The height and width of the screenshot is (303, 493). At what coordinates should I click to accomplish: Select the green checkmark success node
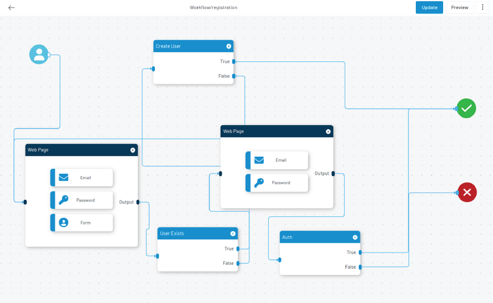[x=466, y=108]
